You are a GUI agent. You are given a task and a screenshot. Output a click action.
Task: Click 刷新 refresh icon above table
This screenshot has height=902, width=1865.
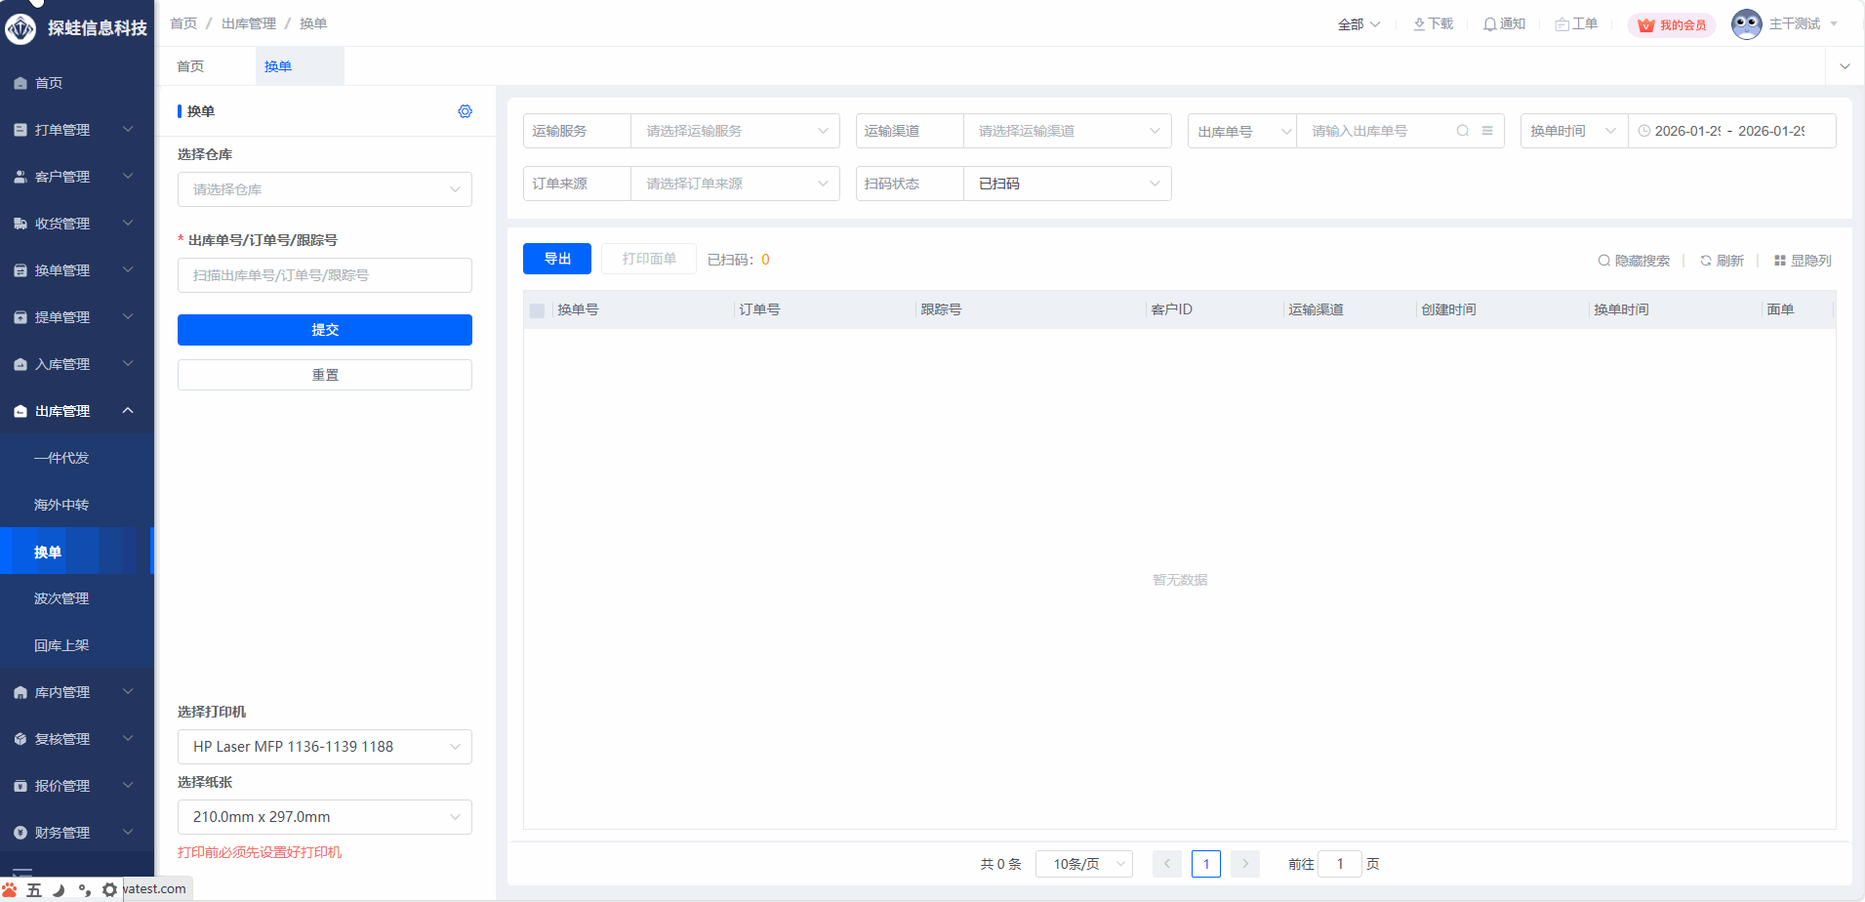point(1722,261)
